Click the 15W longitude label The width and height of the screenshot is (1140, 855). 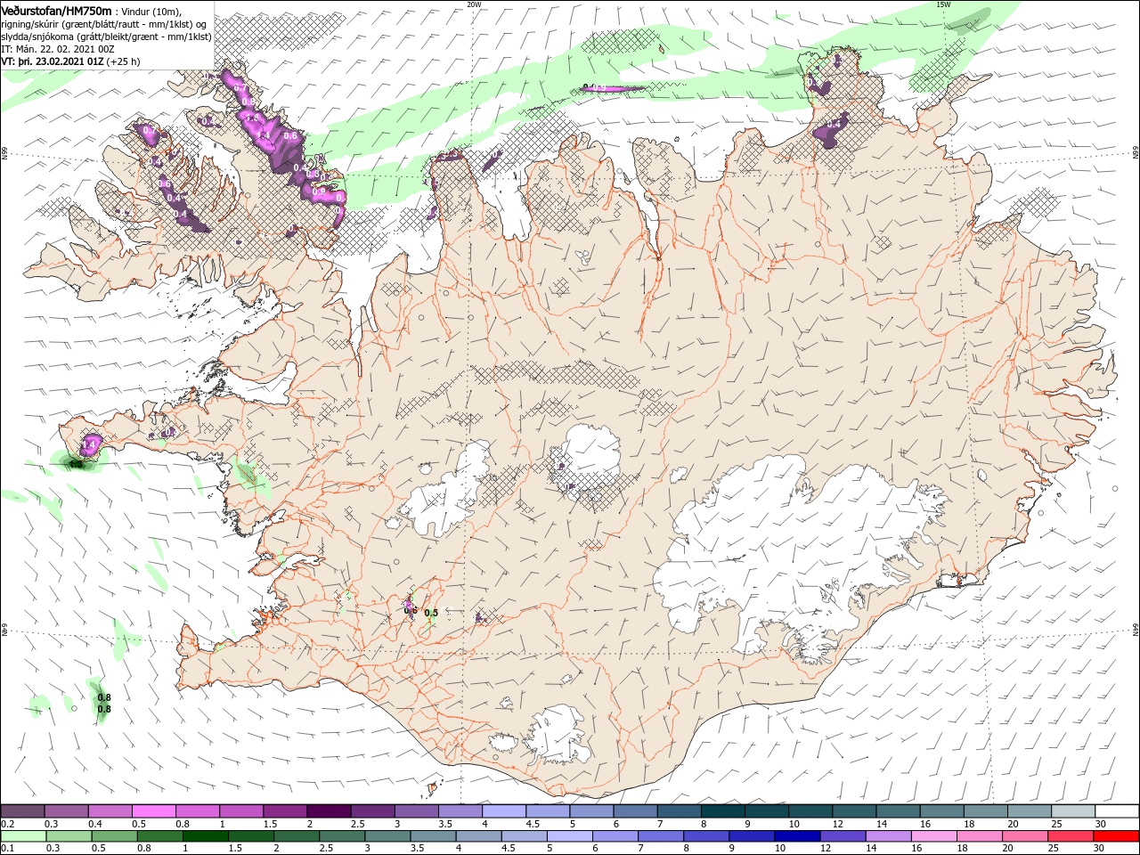click(x=943, y=4)
